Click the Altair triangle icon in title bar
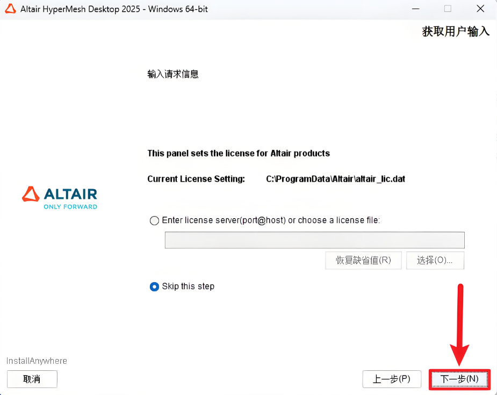 [x=10, y=9]
